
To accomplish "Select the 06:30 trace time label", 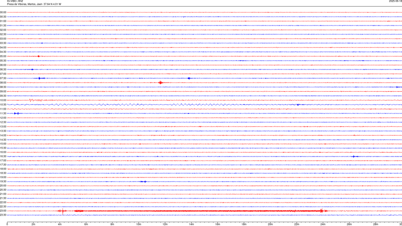I will pos(3,69).
